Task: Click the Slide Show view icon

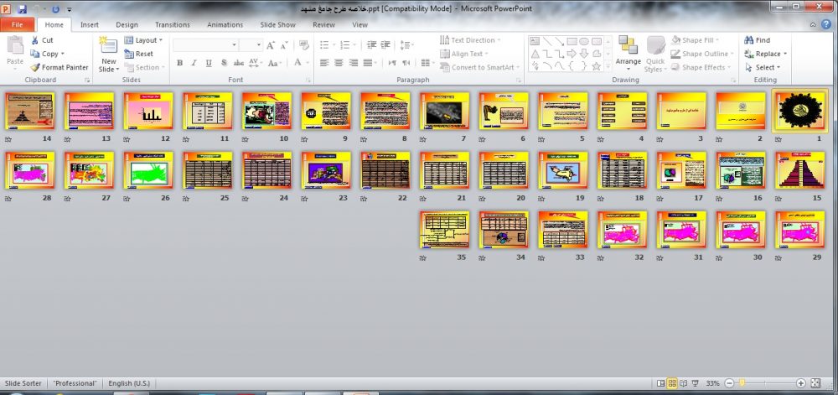Action: [x=696, y=383]
